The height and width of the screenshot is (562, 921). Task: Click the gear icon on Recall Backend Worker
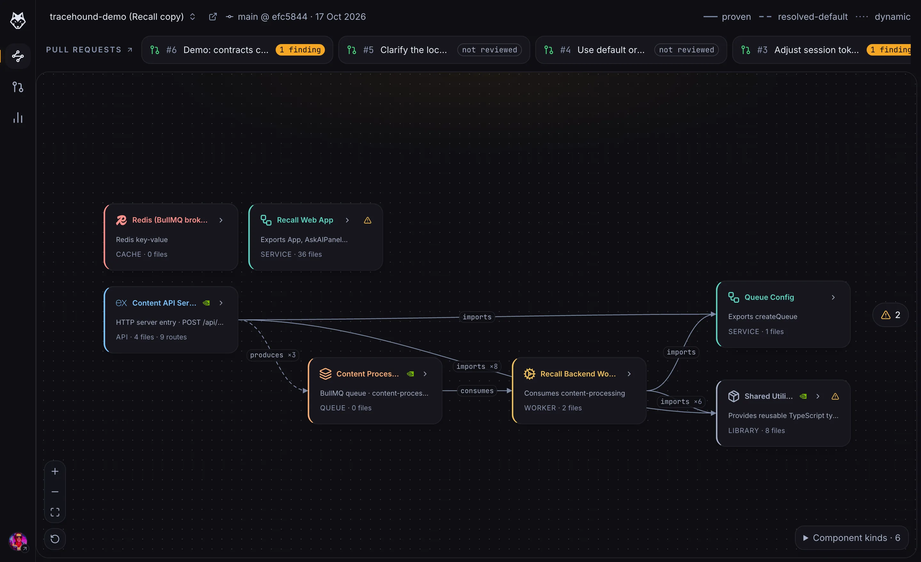point(529,374)
